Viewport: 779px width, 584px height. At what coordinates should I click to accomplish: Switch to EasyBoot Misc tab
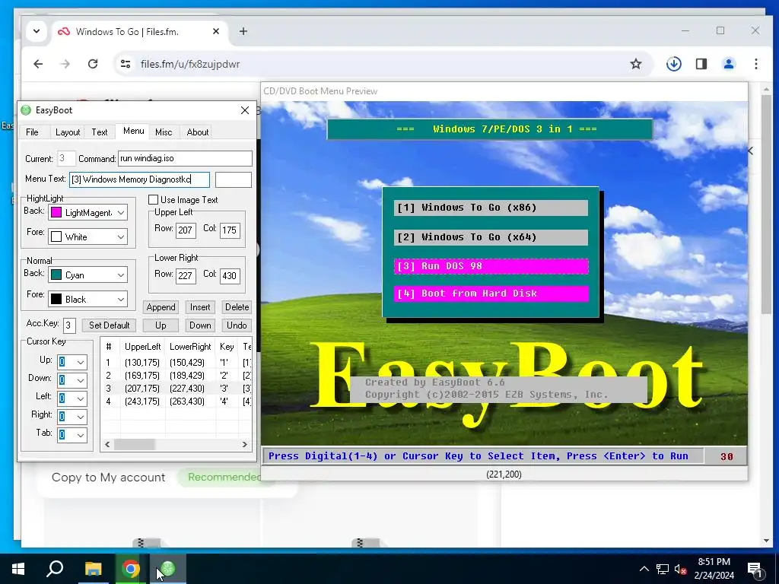pyautogui.click(x=164, y=132)
